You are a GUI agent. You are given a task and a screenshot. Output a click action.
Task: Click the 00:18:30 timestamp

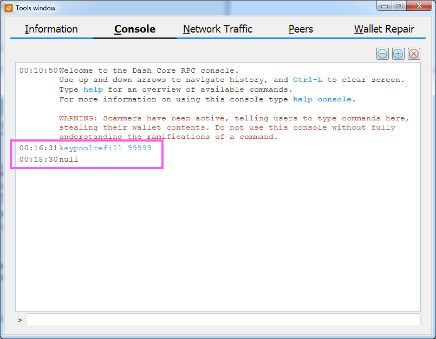click(x=38, y=159)
